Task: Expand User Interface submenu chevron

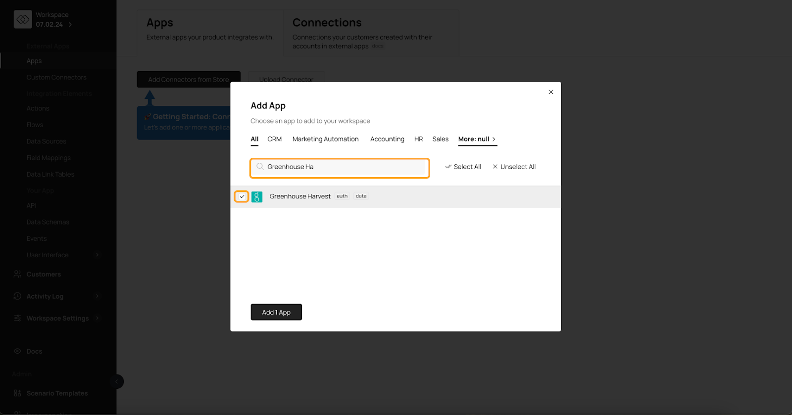Action: 97,255
